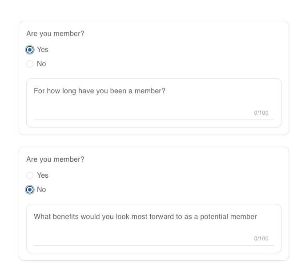Click the 0/100 counter in the benefits field

261,239
